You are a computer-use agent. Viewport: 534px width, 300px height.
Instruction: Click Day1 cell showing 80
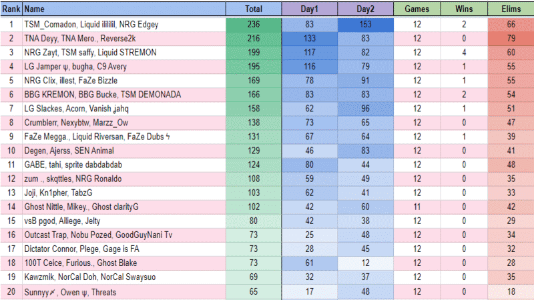(310, 165)
